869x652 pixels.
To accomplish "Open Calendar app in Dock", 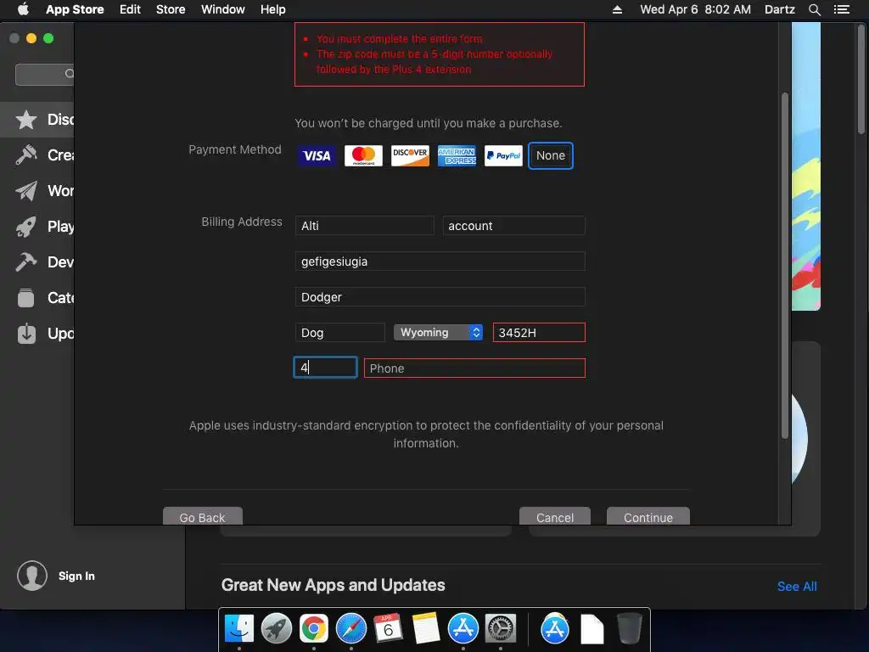I will click(x=388, y=629).
